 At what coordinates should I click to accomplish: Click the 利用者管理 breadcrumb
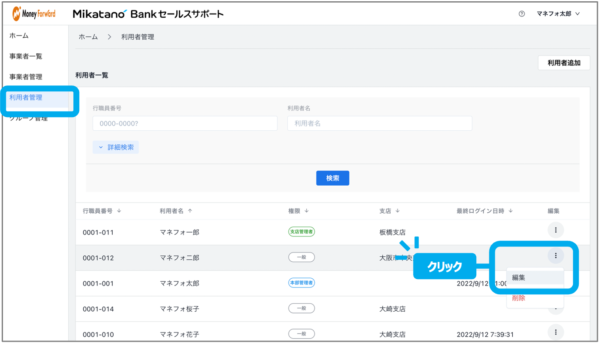pos(138,37)
